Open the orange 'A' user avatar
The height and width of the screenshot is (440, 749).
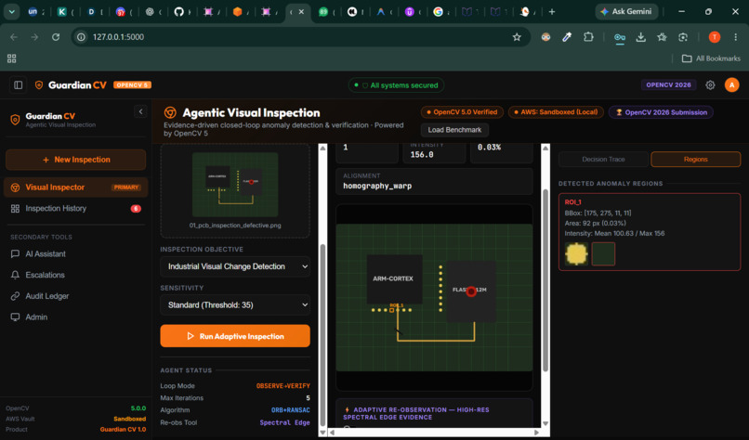[731, 85]
